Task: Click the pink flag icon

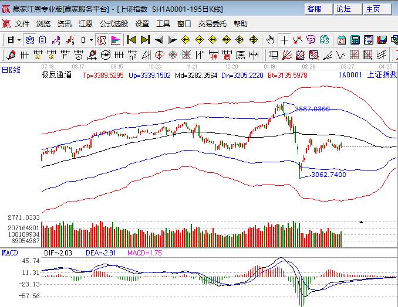Action: click(x=116, y=40)
